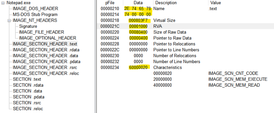The image size is (274, 113).
Task: Select the IMAGE_SCN_CNT_CODE flag value
Action: (233, 74)
